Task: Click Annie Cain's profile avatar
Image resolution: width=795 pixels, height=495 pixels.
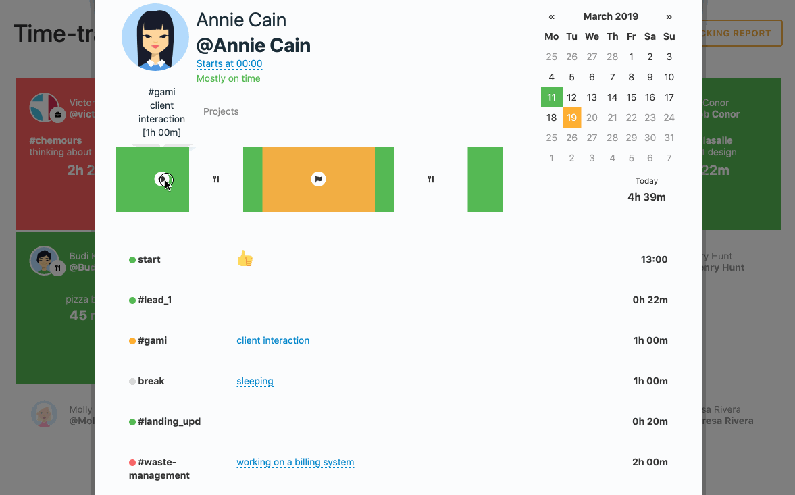Action: (x=155, y=37)
